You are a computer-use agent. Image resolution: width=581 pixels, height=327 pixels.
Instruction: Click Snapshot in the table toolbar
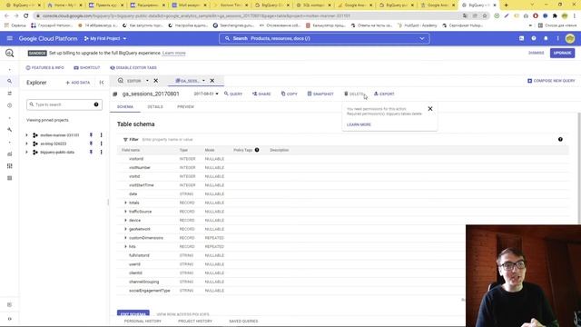pos(320,94)
